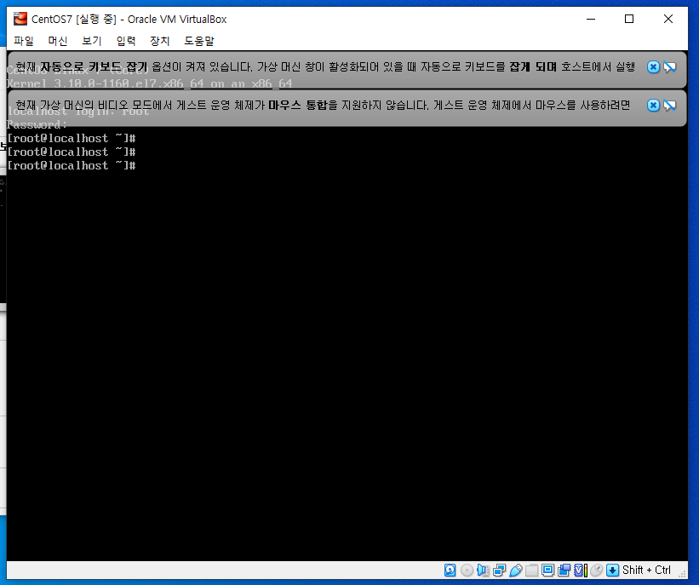Open the audio settings status icon

tap(483, 571)
